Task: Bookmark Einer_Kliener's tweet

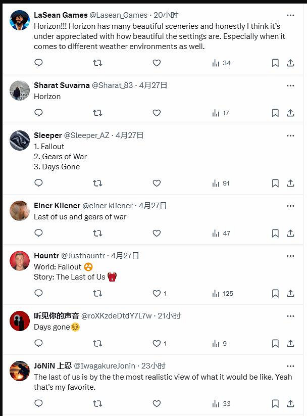Action: pos(275,233)
